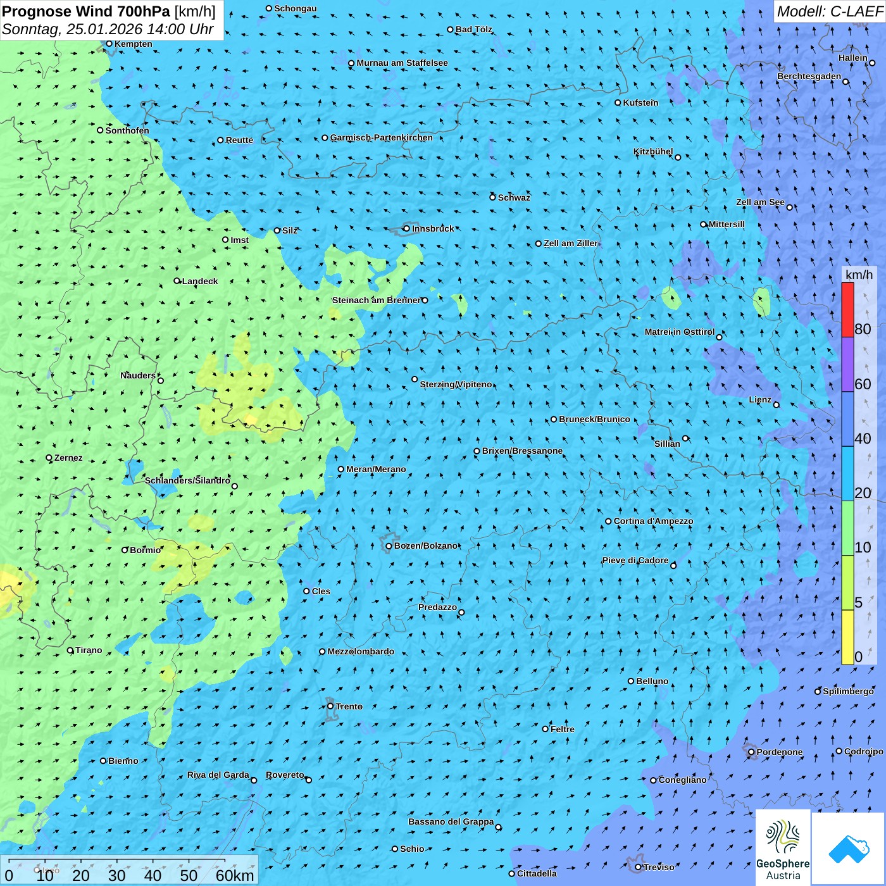This screenshot has height=886, width=886.
Task: Select the Kitzbühel city label
Action: point(653,151)
